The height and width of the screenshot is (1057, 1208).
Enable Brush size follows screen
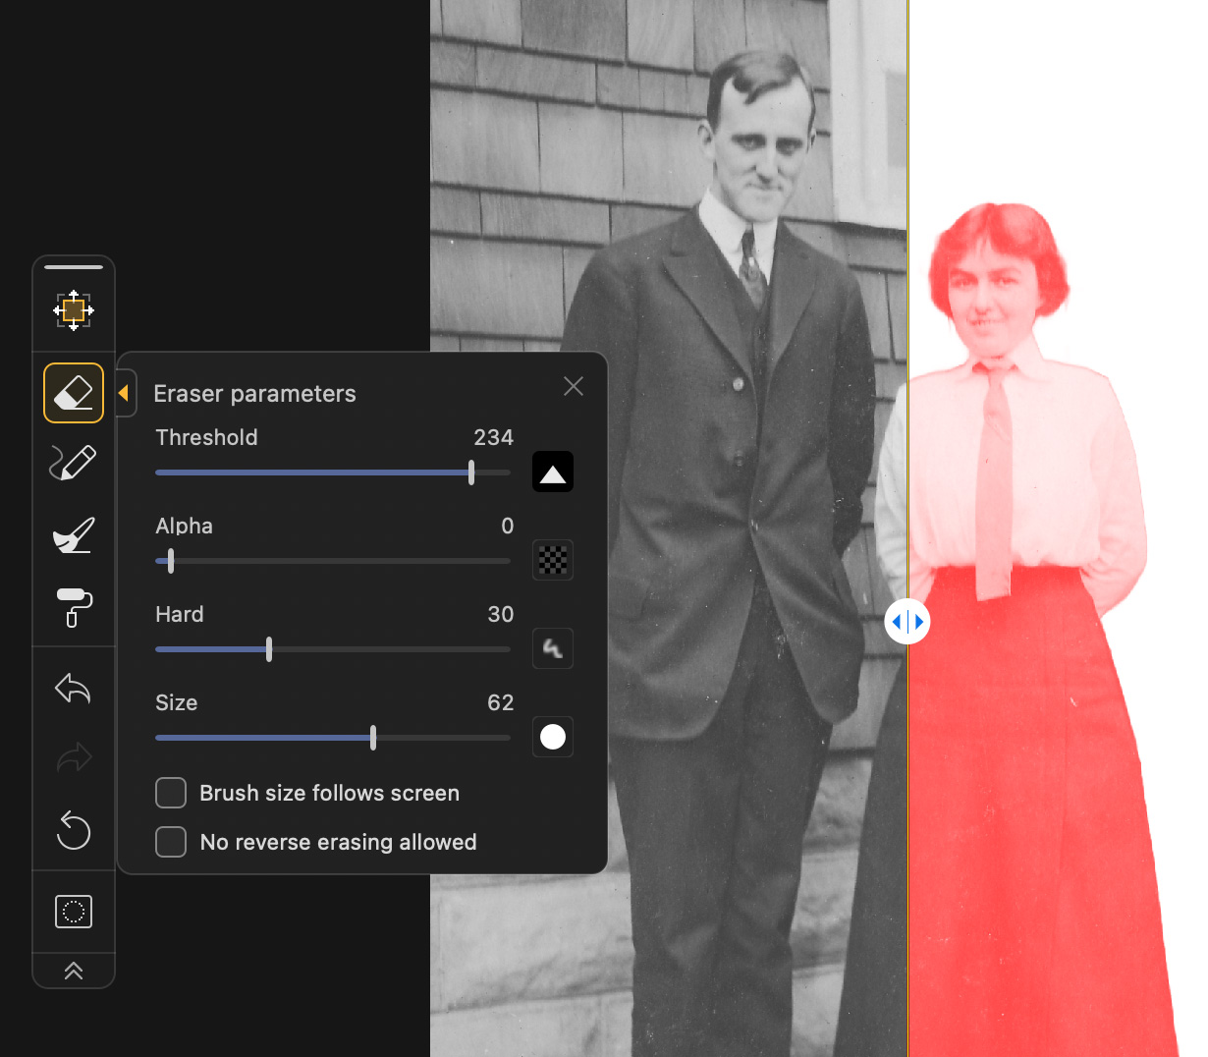pyautogui.click(x=171, y=793)
